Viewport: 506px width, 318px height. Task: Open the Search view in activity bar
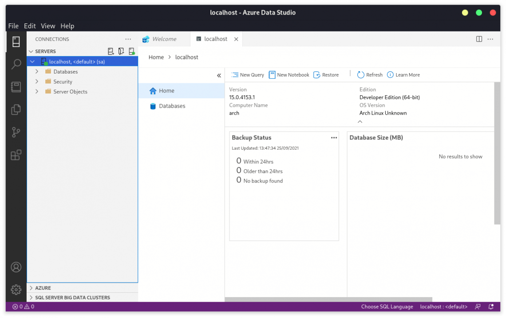pyautogui.click(x=16, y=64)
